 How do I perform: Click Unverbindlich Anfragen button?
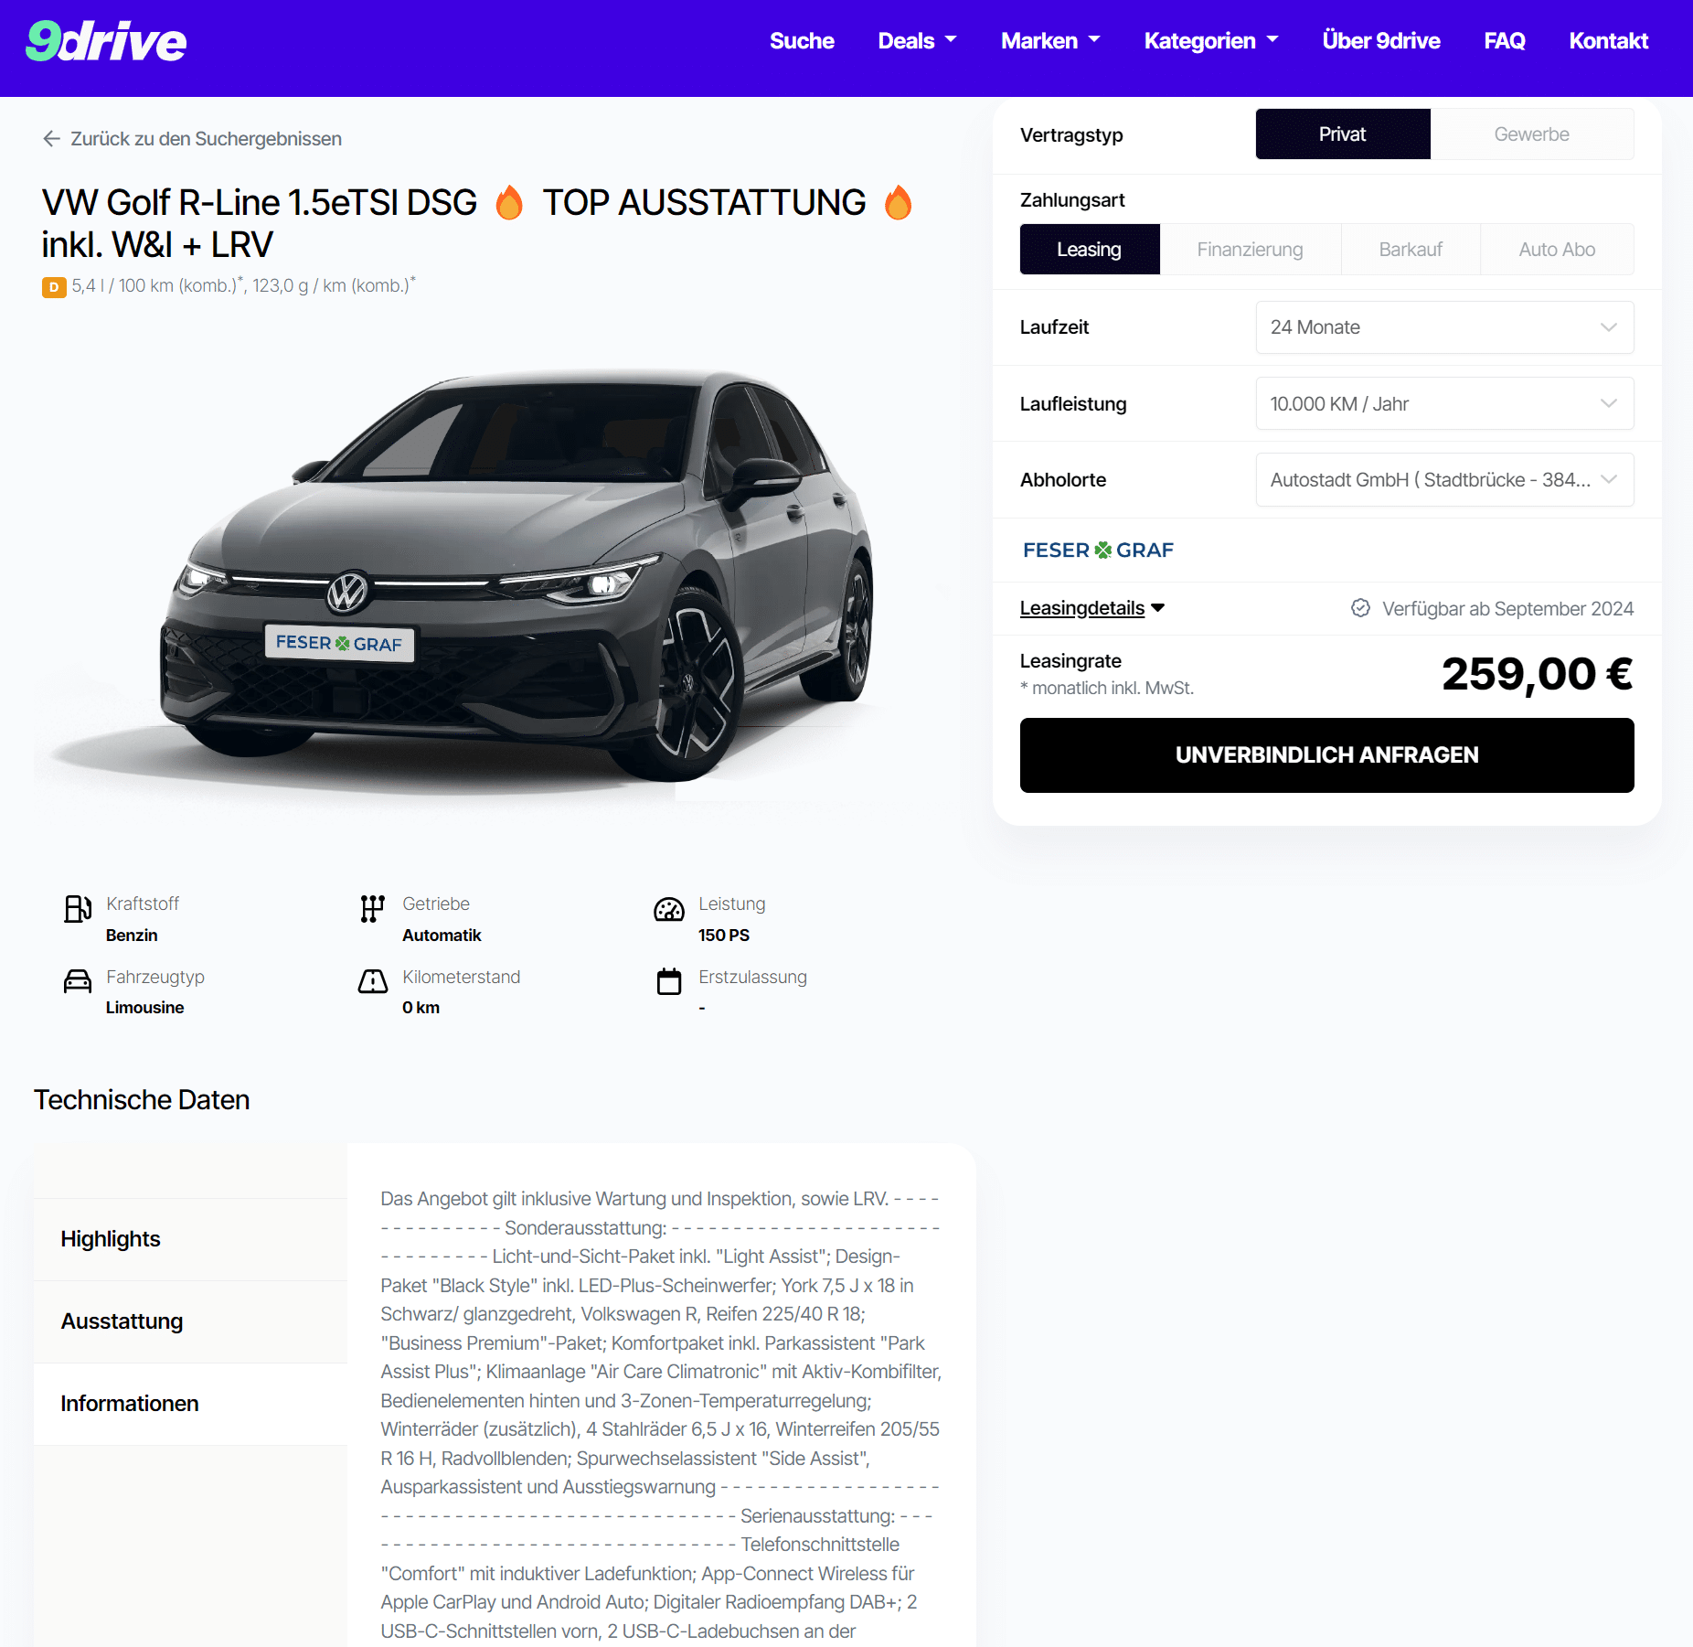[1326, 755]
